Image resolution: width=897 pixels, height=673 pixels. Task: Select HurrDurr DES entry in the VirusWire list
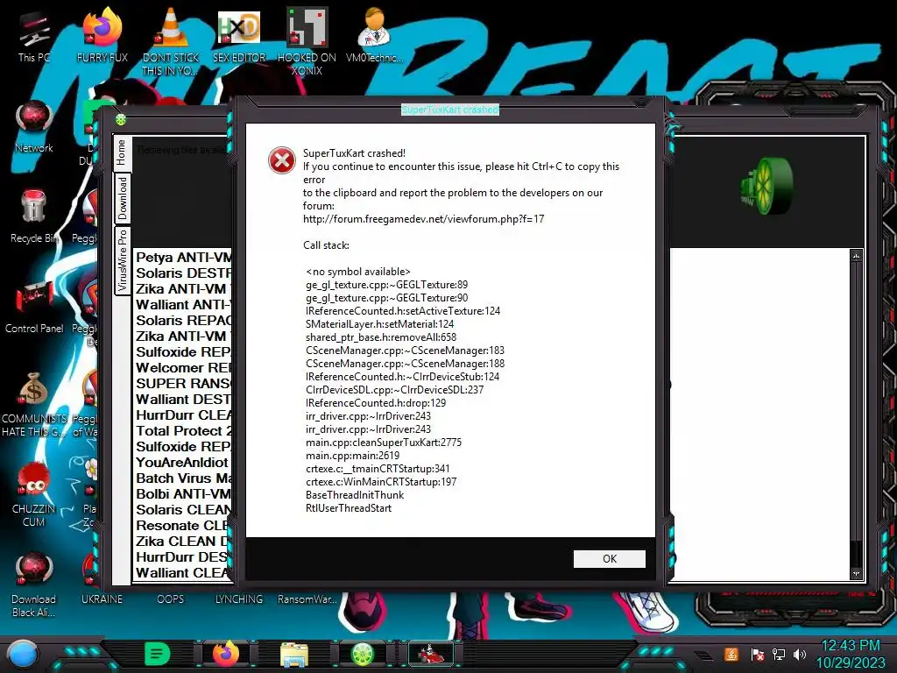(x=183, y=556)
